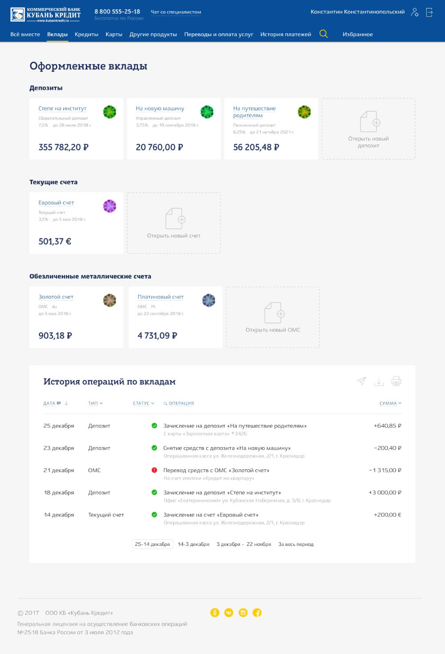
Task: Open the VK social page icon
Action: 229,613
